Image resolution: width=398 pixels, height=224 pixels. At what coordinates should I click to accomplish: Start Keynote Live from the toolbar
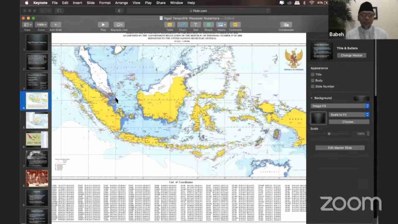click(119, 24)
